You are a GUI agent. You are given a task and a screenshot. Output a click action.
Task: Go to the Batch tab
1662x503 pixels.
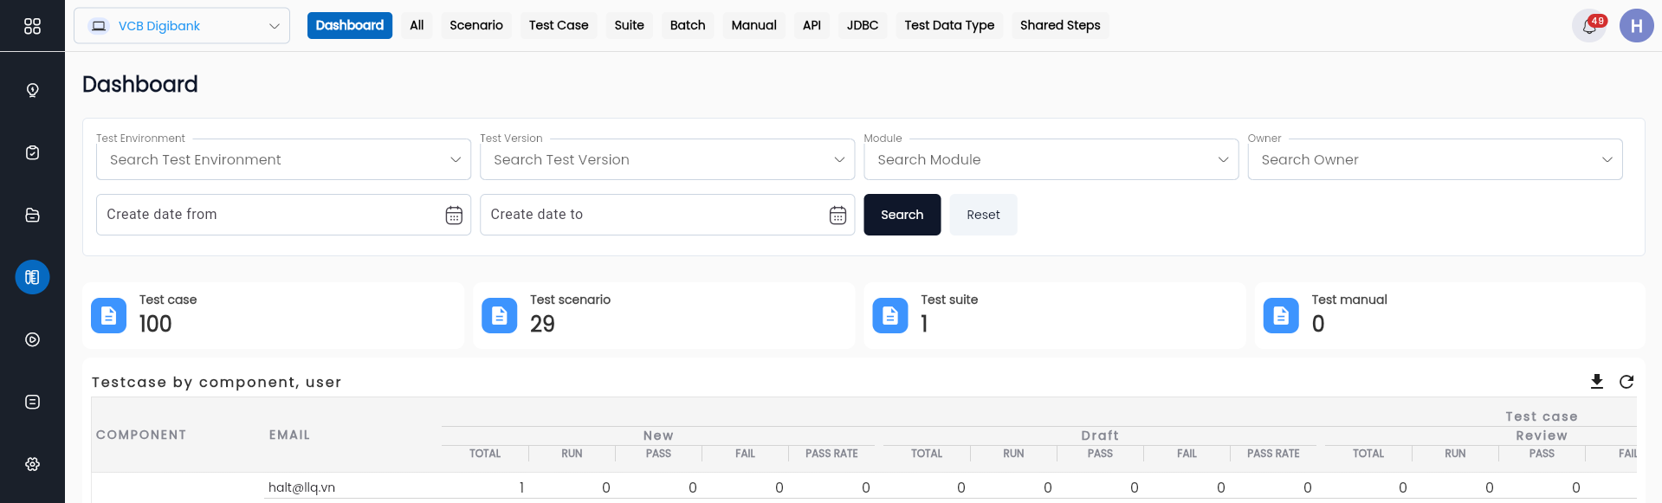[x=688, y=26]
